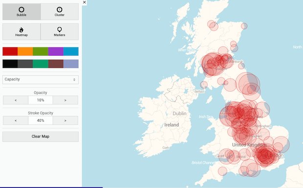Screen dimensions: 303x188
Task: Decrease Opacity with left arrow
Action: coord(16,100)
